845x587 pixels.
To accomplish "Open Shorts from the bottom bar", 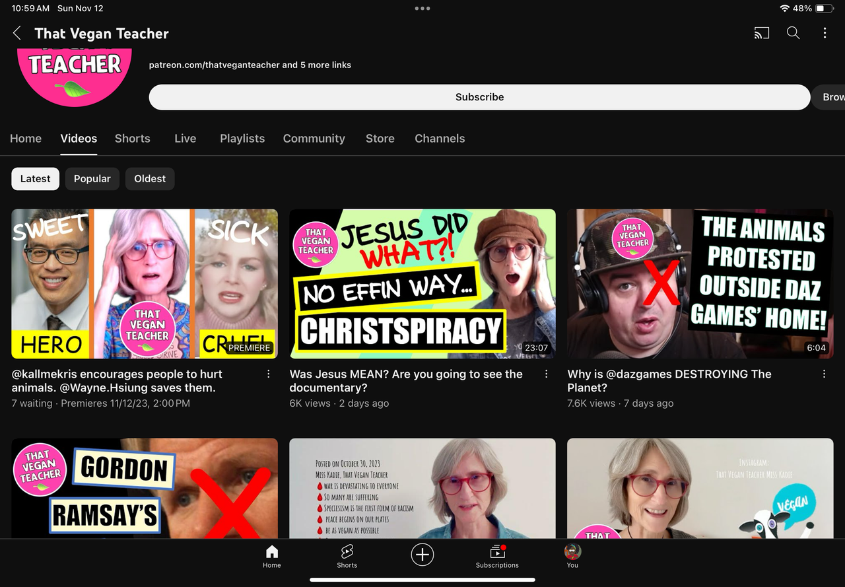I will click(x=347, y=557).
